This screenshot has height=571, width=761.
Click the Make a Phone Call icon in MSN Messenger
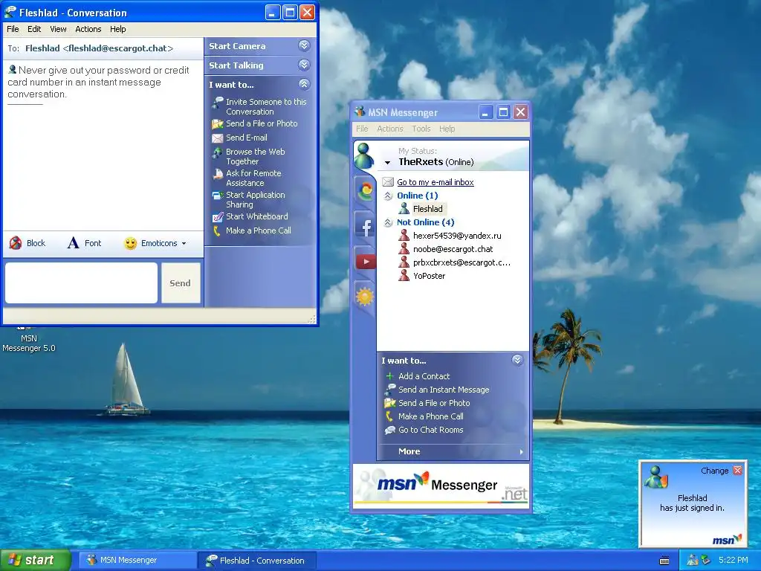tap(389, 416)
